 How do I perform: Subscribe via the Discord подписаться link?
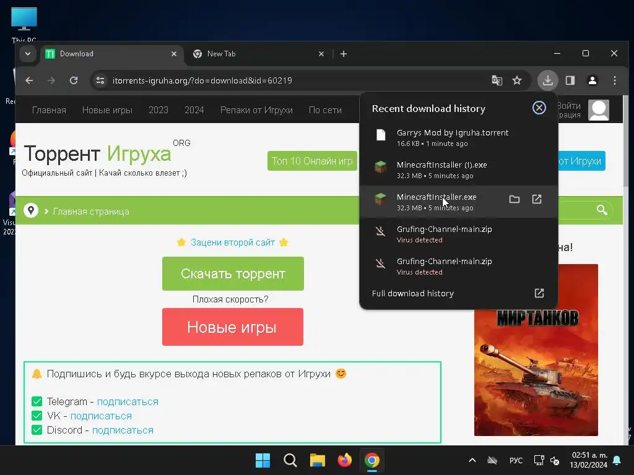click(123, 430)
